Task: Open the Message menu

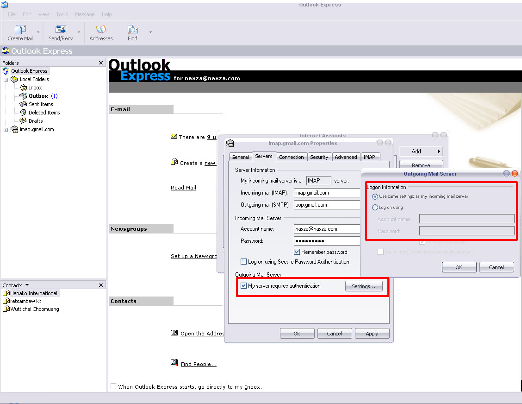Action: pos(85,14)
